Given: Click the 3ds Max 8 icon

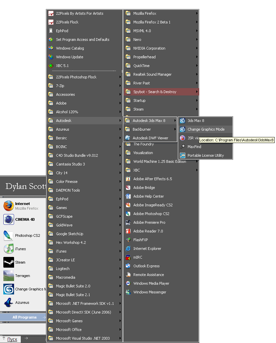Looking at the screenshot, I should click(183, 121).
